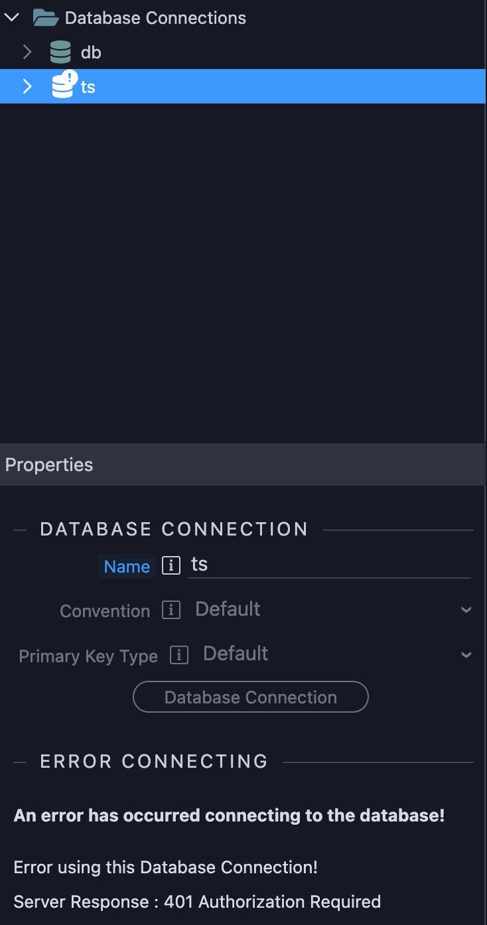Click the info icon beside Primary Key Type
The image size is (487, 925).
click(x=178, y=656)
